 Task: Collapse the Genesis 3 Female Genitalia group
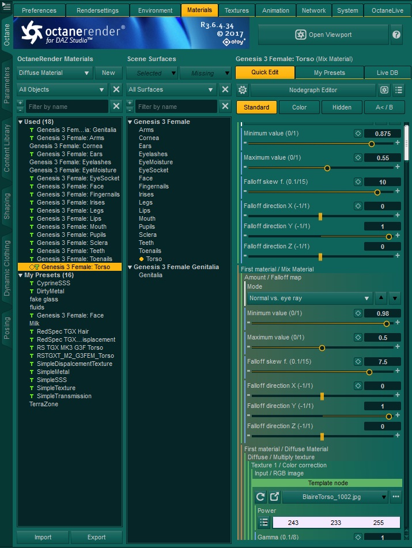click(x=130, y=267)
